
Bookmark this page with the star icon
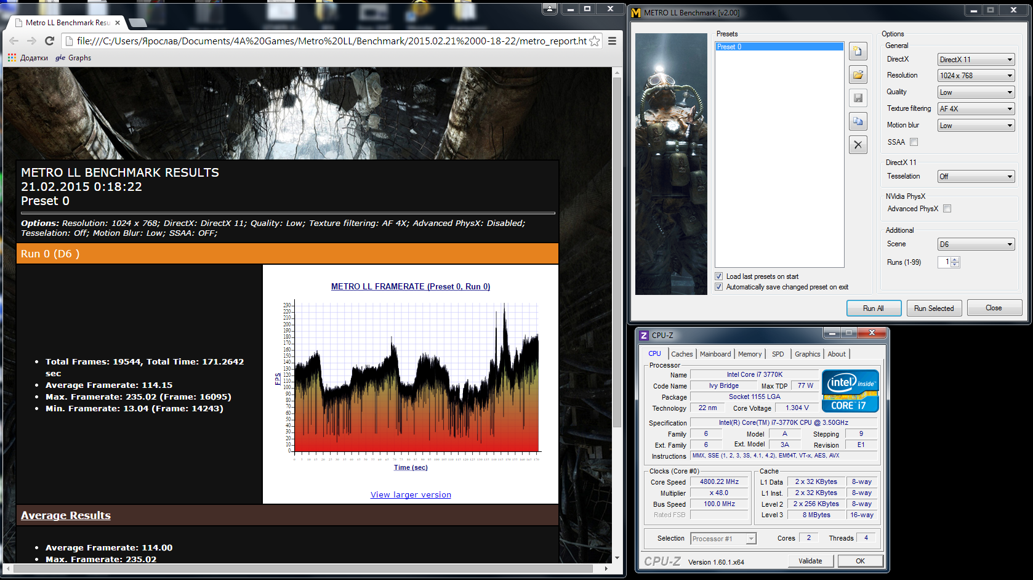pyautogui.click(x=595, y=41)
